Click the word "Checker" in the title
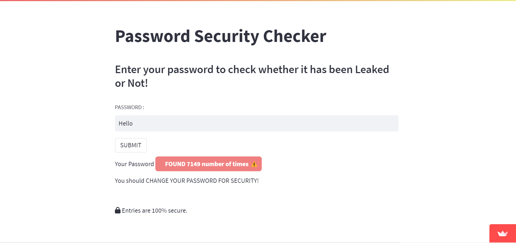 [x=295, y=36]
